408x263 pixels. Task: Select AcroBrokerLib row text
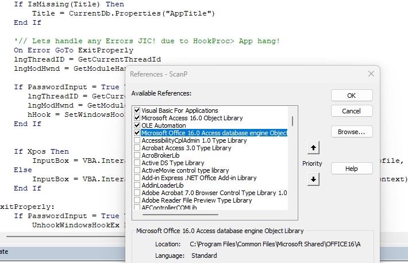tap(160, 155)
